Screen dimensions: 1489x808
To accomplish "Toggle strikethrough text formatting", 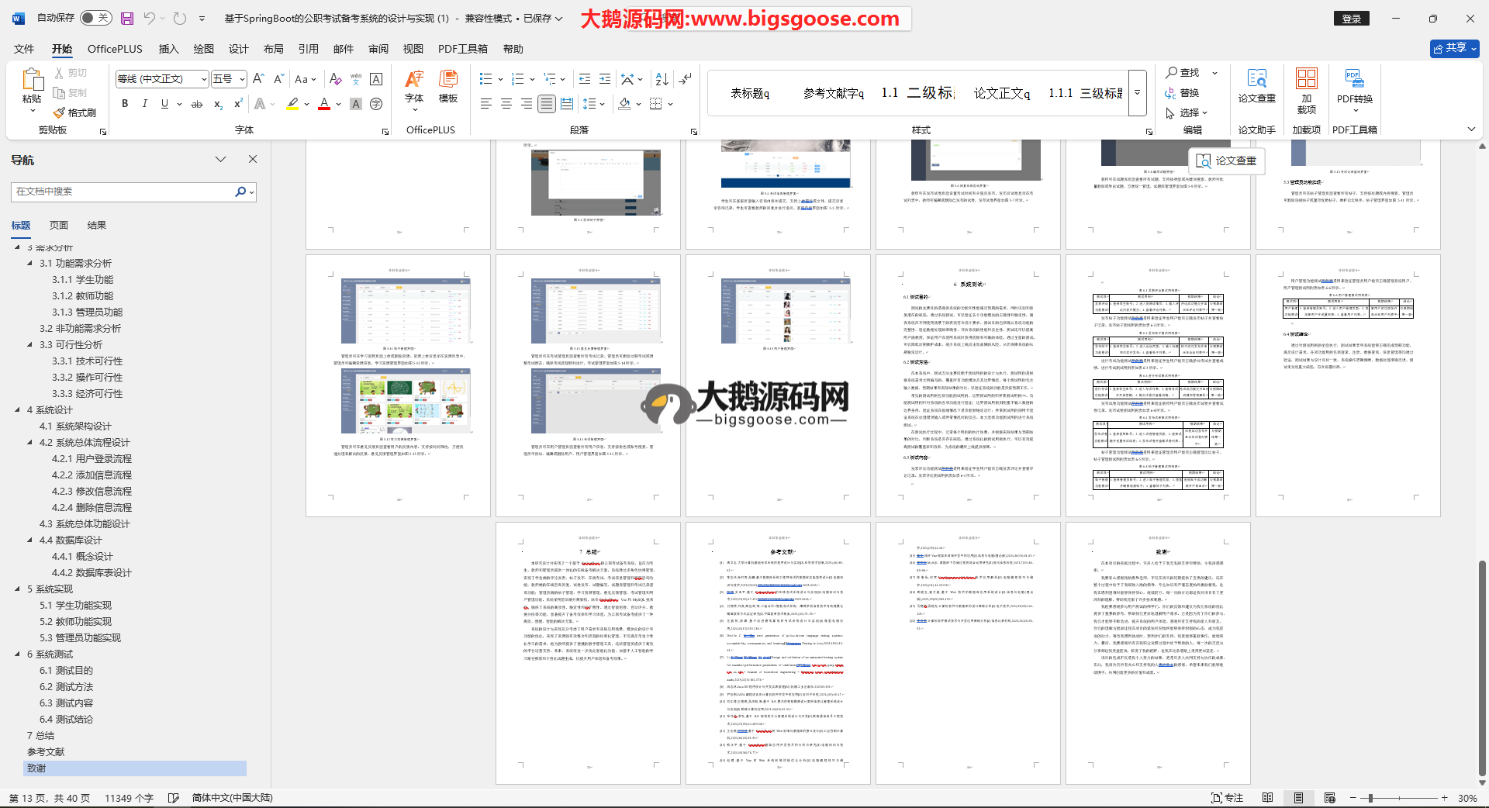I will (197, 104).
